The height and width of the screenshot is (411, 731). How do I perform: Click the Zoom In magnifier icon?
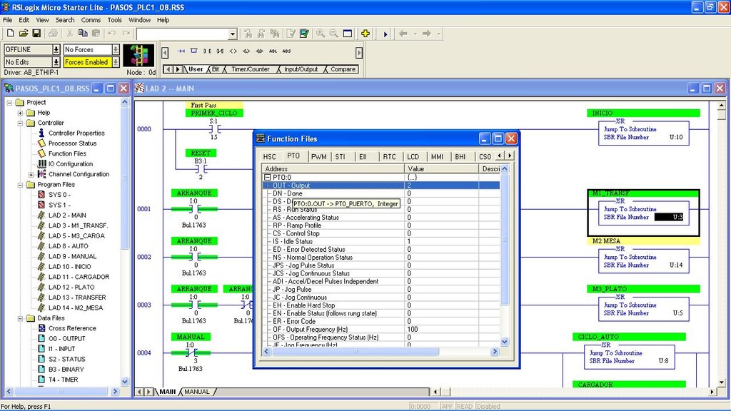tap(321, 34)
